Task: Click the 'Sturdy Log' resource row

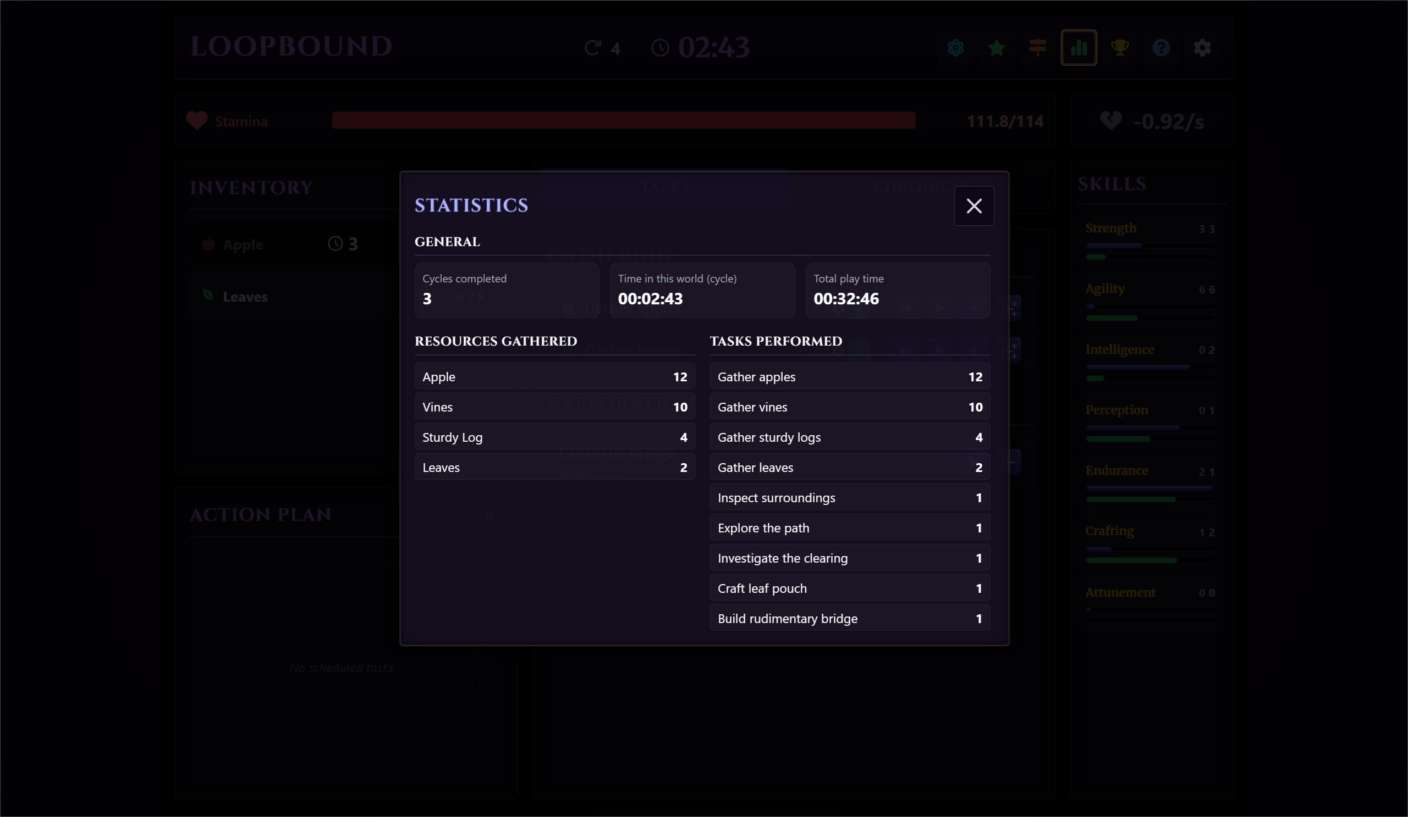Action: point(555,437)
